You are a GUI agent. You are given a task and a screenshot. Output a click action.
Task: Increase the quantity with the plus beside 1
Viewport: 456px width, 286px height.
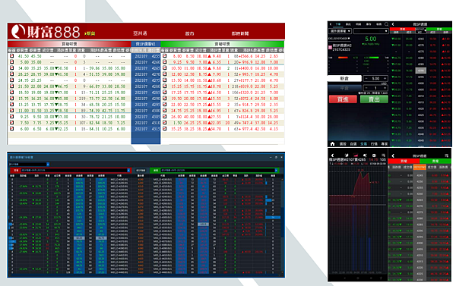point(385,88)
